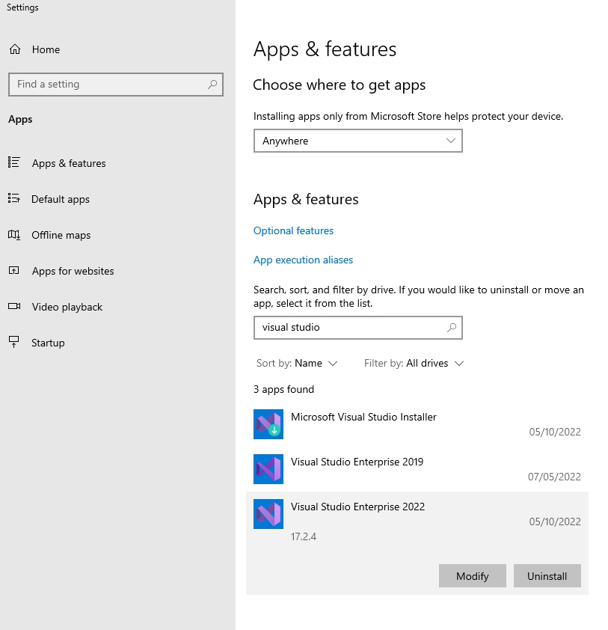The height and width of the screenshot is (630, 608).
Task: Click the search magnifier in the app list box
Action: pos(452,328)
